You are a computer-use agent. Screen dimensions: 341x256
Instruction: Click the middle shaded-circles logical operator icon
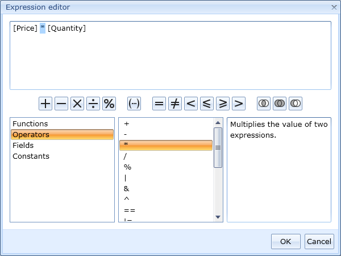[280, 104]
